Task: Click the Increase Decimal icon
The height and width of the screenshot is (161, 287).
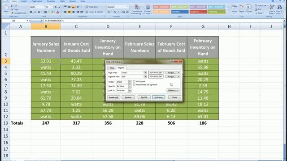Action: [x=123, y=12]
